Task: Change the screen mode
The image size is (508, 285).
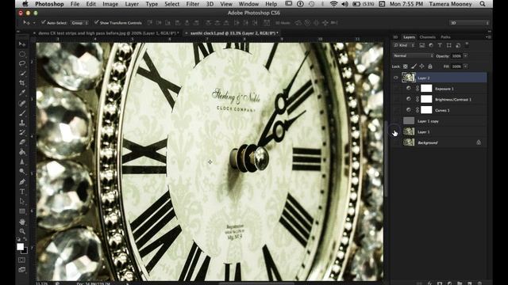Action: coord(21,269)
